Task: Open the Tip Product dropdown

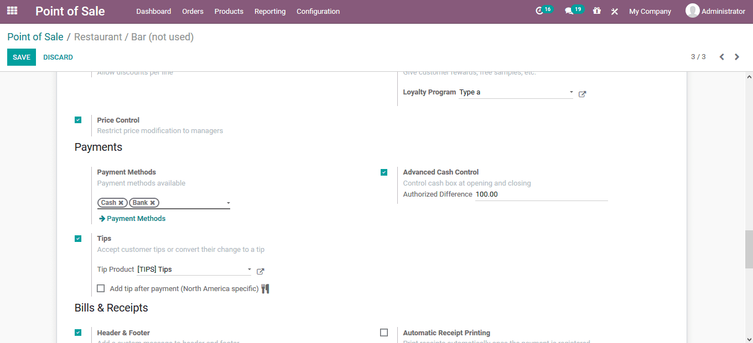Action: 249,269
